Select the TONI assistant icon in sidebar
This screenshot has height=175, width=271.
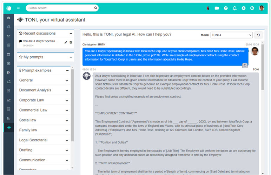9,127
